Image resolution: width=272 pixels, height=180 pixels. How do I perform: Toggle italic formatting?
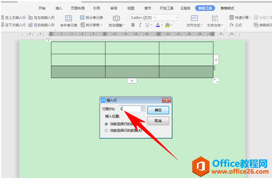[140, 25]
